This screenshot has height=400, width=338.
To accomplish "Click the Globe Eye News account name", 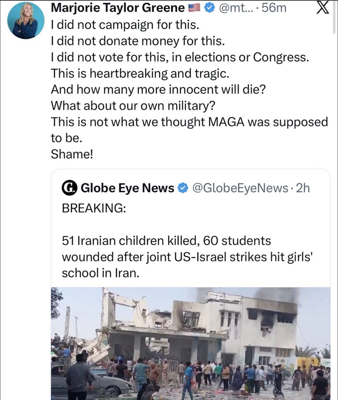I will [127, 188].
